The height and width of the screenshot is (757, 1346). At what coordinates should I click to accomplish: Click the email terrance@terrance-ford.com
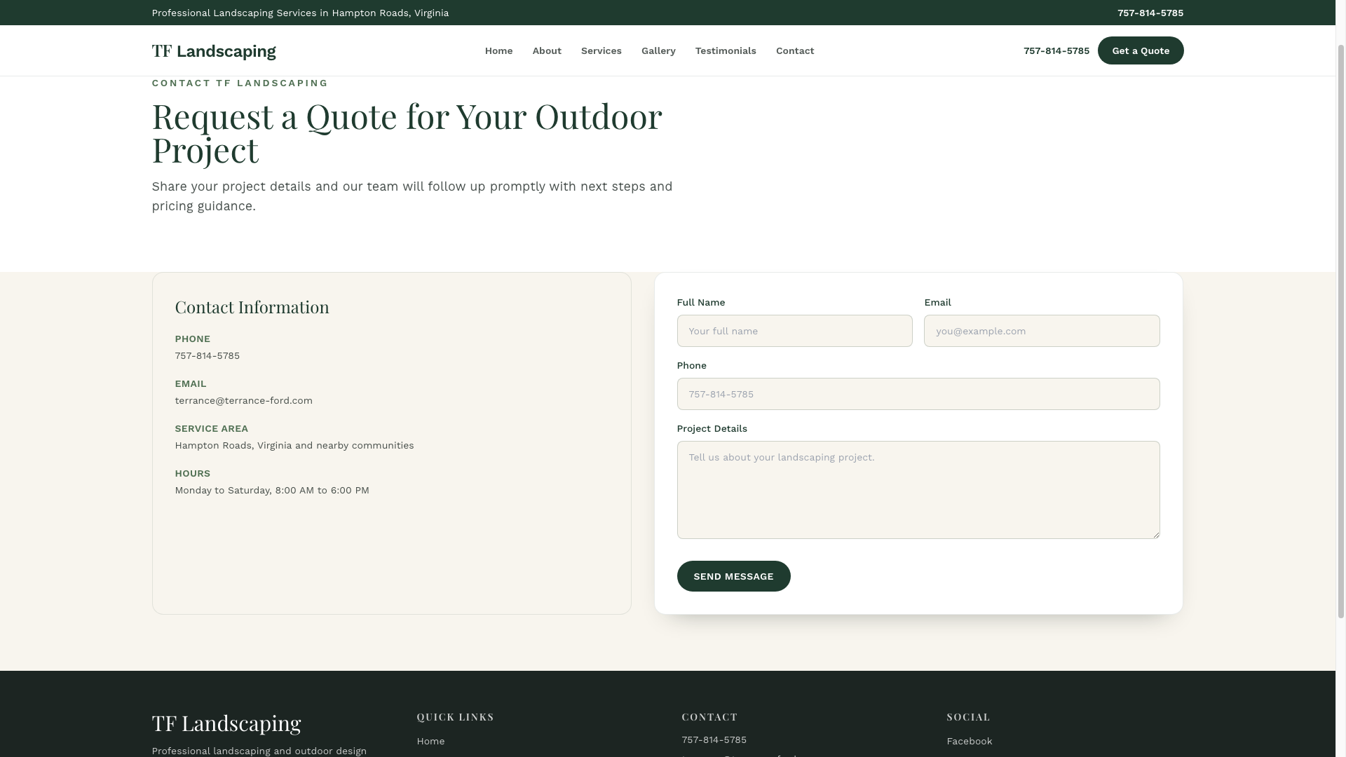pyautogui.click(x=244, y=400)
